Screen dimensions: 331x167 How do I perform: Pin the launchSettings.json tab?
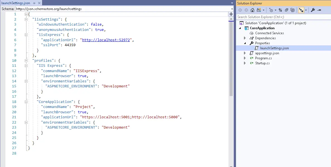coord(34,3)
